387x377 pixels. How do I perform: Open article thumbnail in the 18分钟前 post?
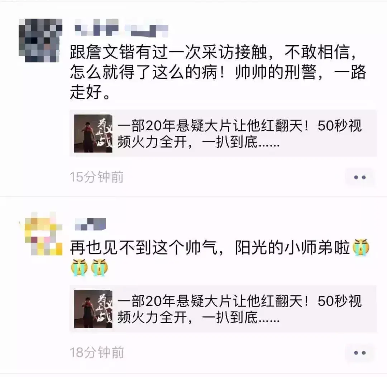[x=93, y=309]
